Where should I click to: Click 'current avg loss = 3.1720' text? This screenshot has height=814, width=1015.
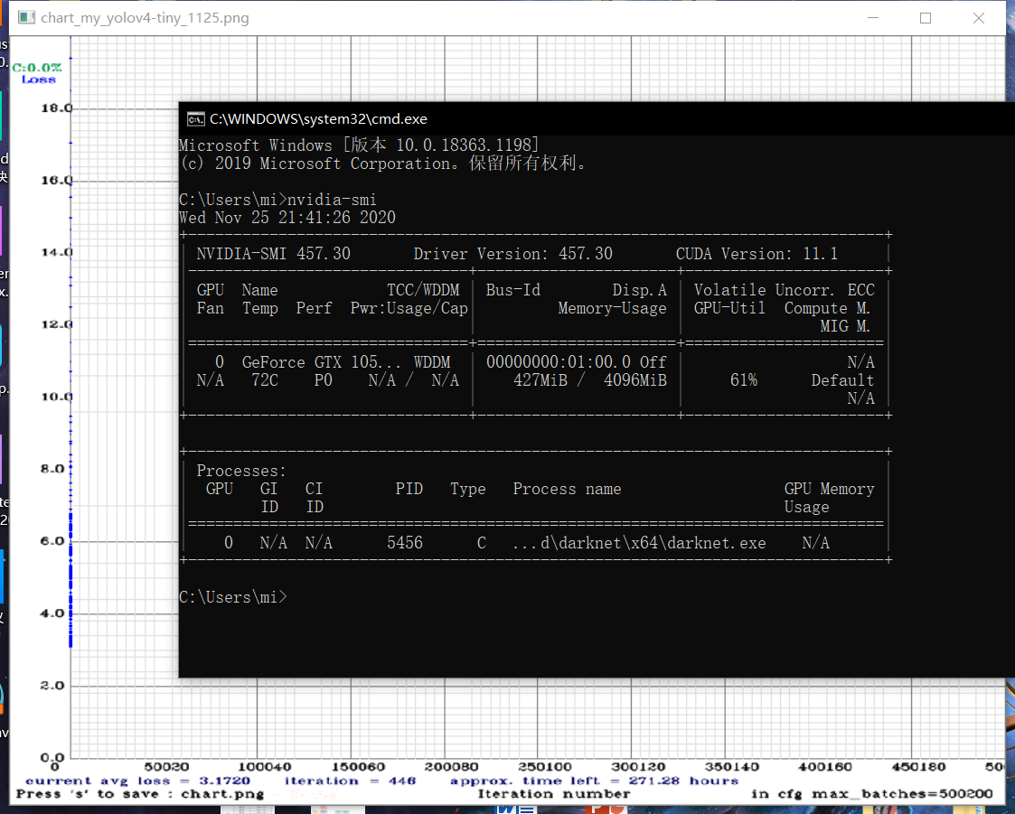coord(138,781)
